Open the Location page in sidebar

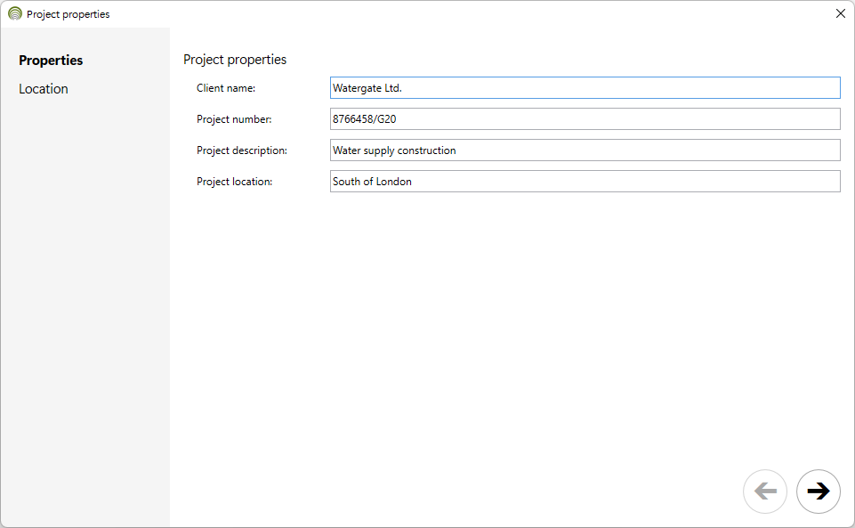pos(43,89)
